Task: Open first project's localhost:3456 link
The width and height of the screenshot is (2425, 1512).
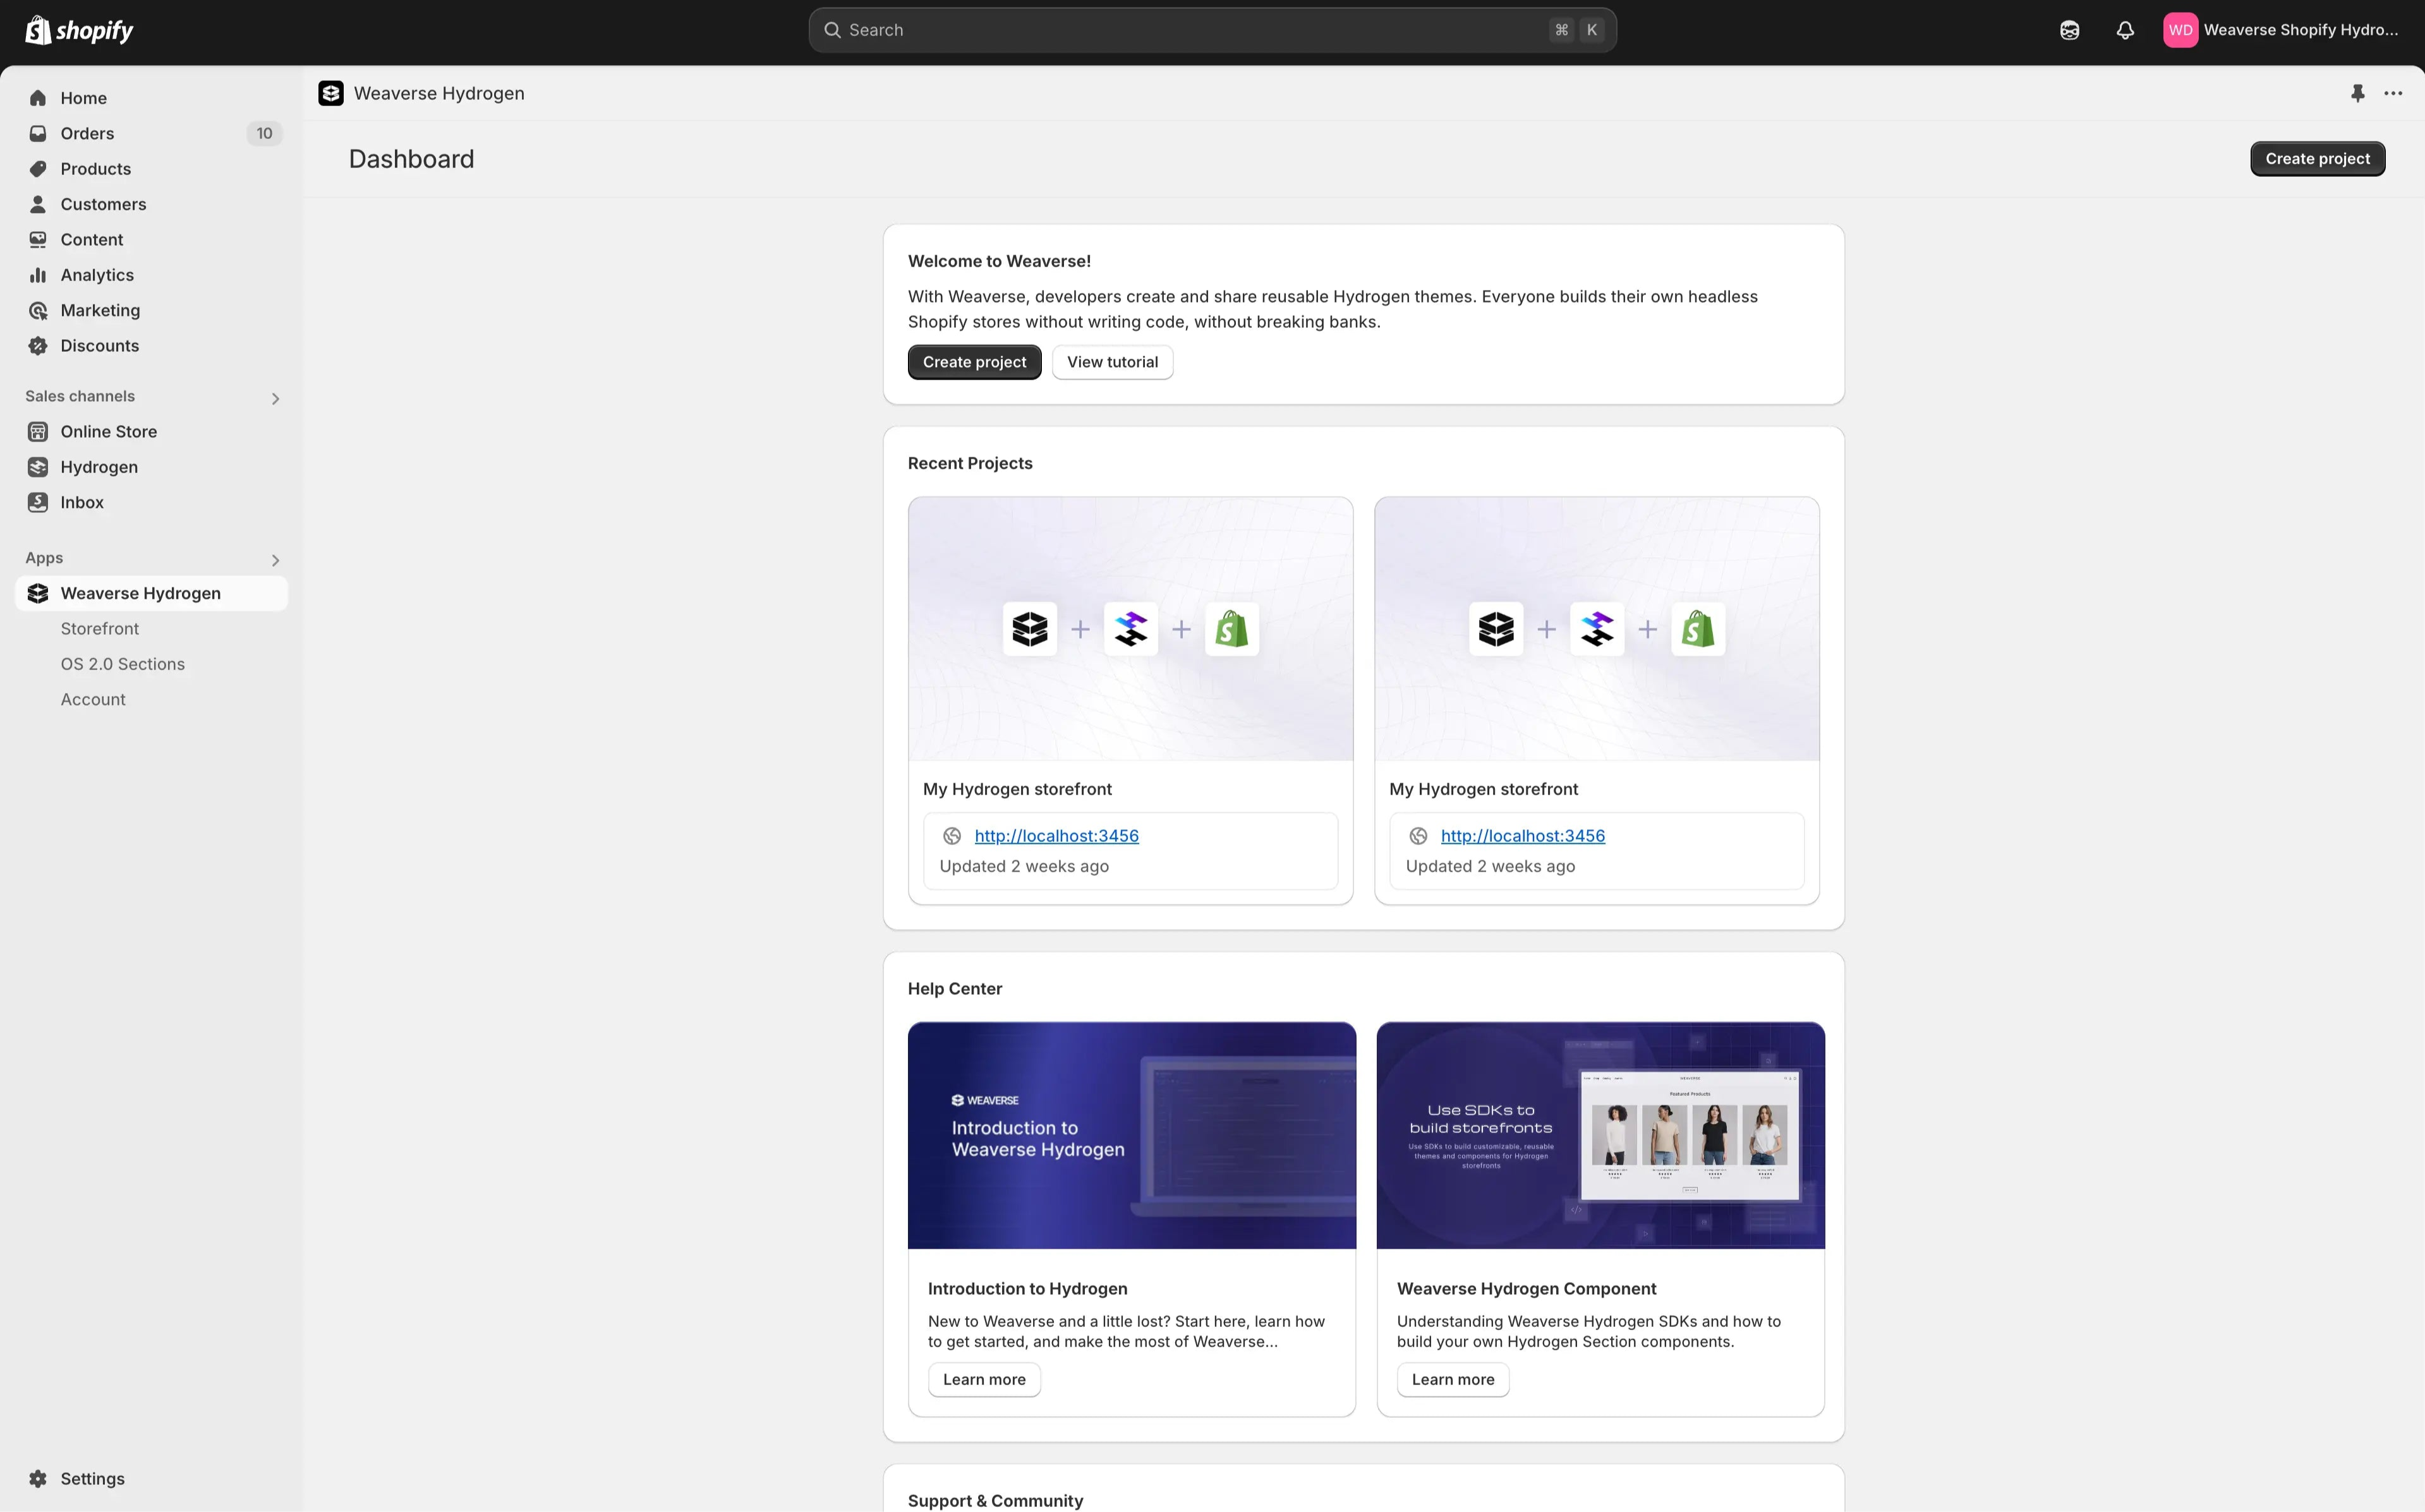Action: (x=1056, y=836)
